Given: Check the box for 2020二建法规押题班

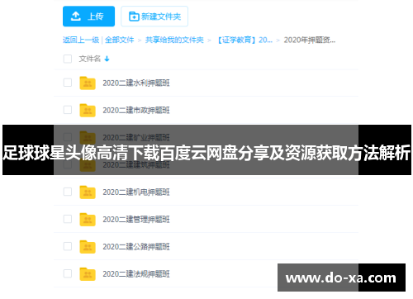Looking at the screenshot, I should [x=68, y=273].
